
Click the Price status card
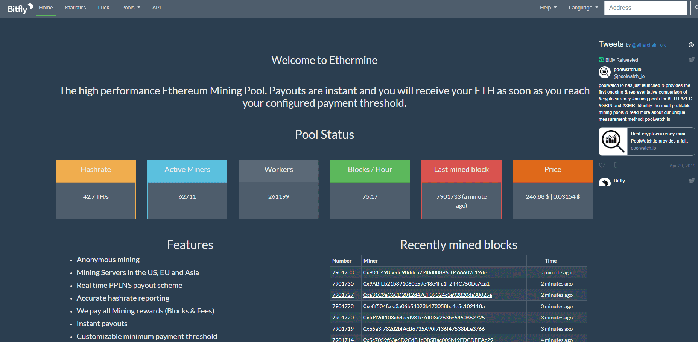pyautogui.click(x=553, y=189)
